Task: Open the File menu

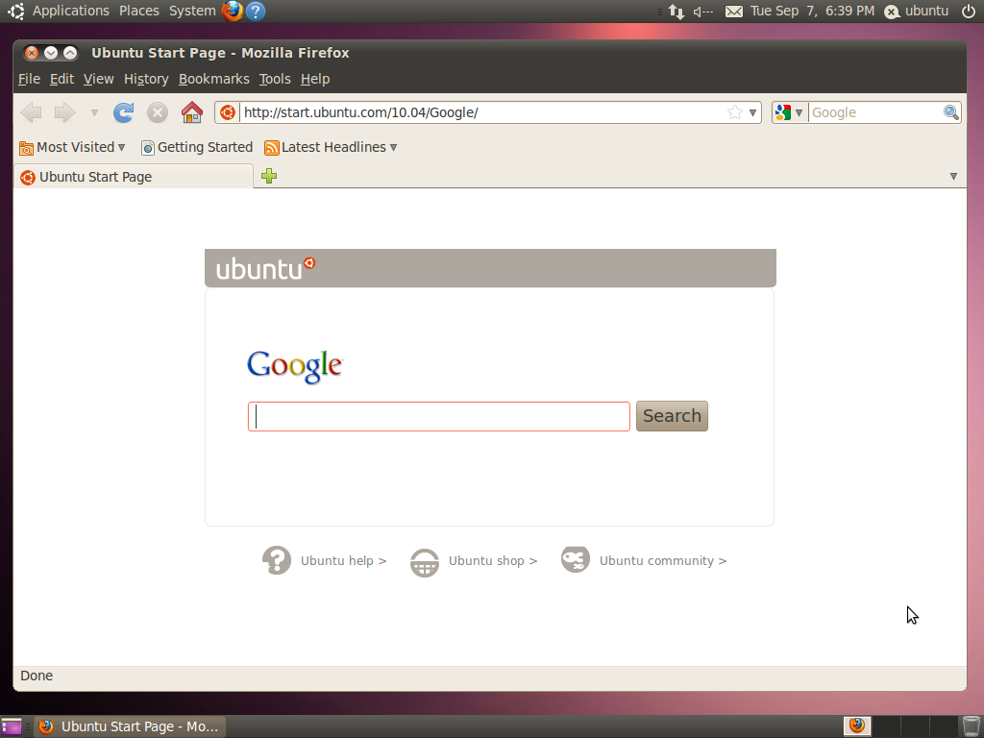Action: click(x=29, y=79)
